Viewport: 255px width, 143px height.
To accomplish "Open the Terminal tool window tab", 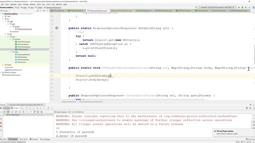I will pos(34,139).
